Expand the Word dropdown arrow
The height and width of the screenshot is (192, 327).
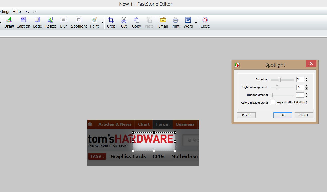tap(196, 23)
